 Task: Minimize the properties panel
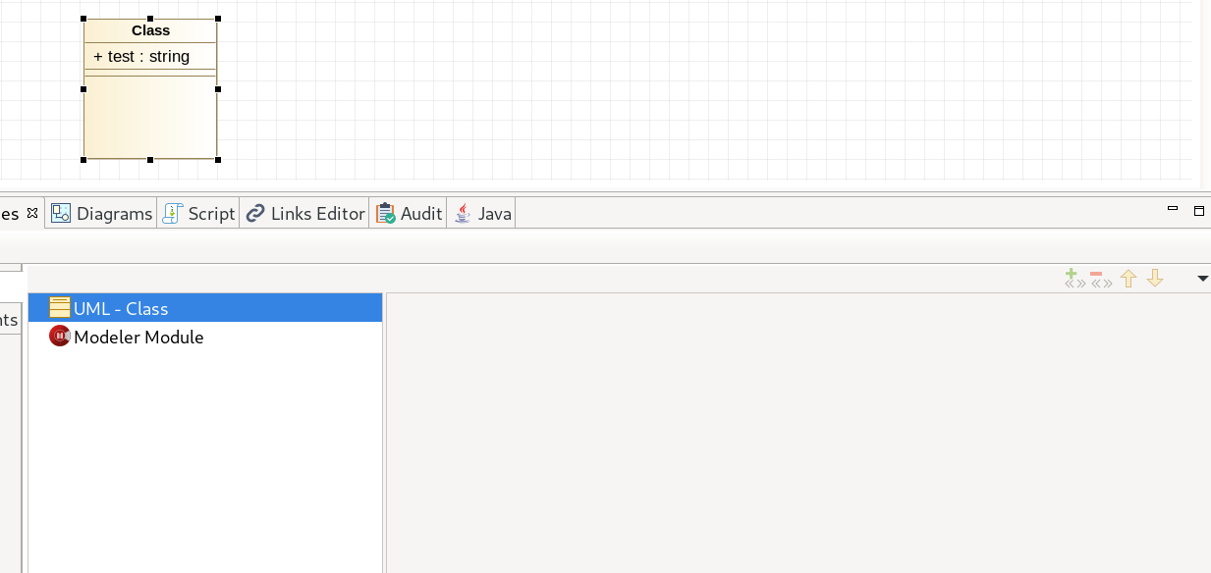point(1172,209)
